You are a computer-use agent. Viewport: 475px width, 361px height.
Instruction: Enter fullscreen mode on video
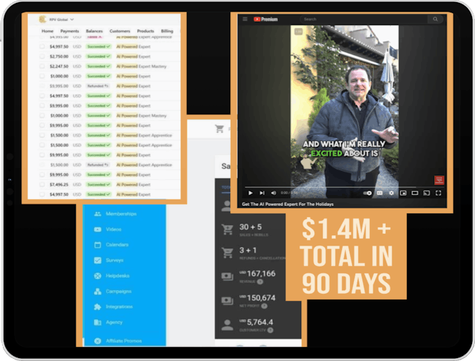(x=438, y=193)
